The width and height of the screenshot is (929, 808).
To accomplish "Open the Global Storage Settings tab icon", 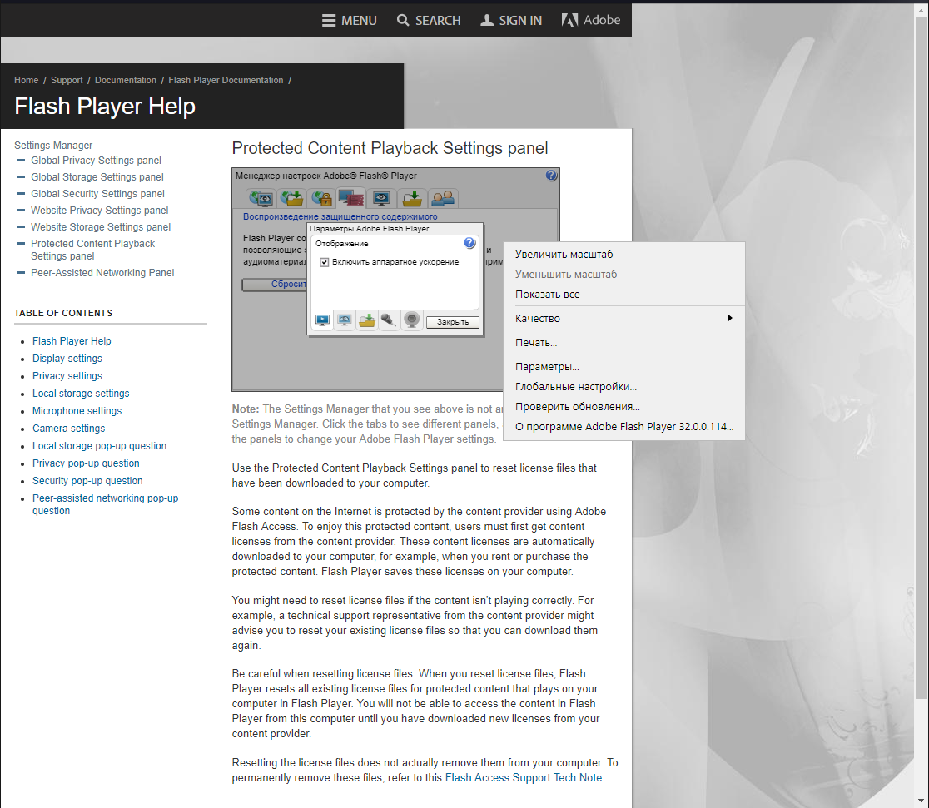I will coord(292,198).
